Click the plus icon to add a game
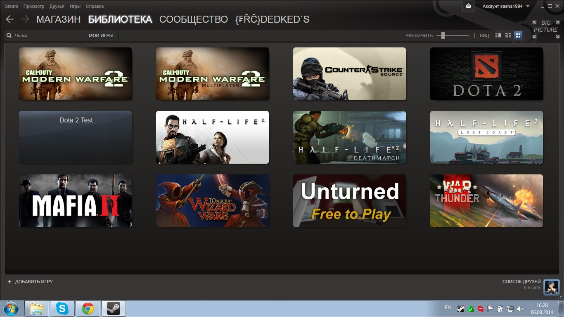The height and width of the screenshot is (329, 564). coord(9,282)
